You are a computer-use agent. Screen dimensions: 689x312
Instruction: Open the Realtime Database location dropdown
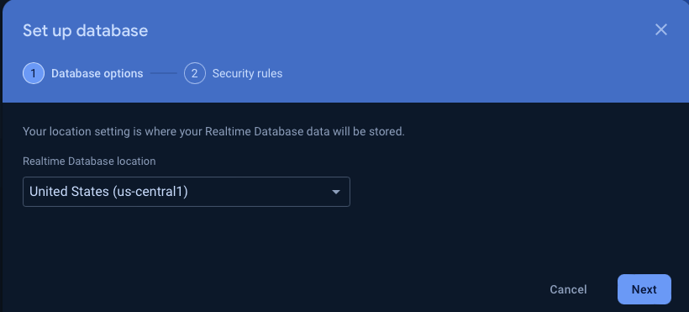[x=187, y=192]
